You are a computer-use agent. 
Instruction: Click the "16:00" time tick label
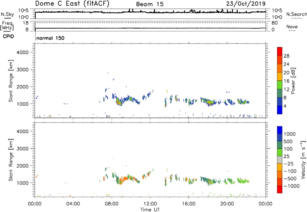pyautogui.click(x=188, y=204)
